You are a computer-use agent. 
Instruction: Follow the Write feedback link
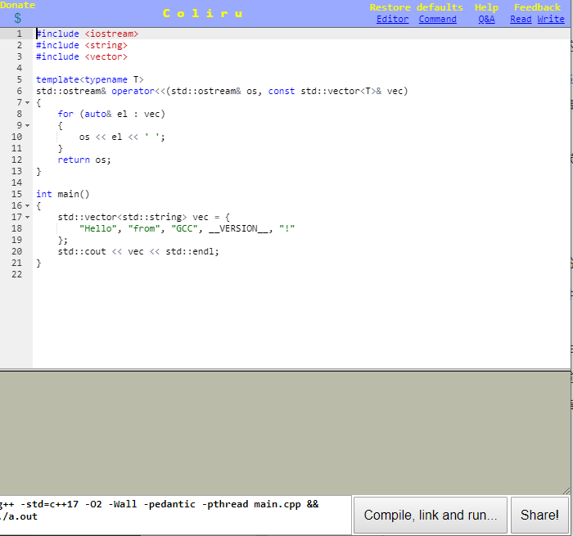(x=551, y=20)
